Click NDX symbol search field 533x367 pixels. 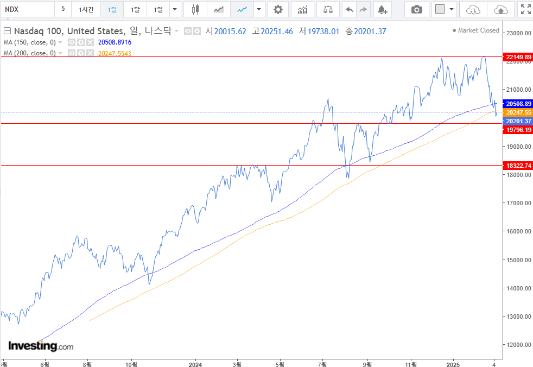click(x=27, y=10)
